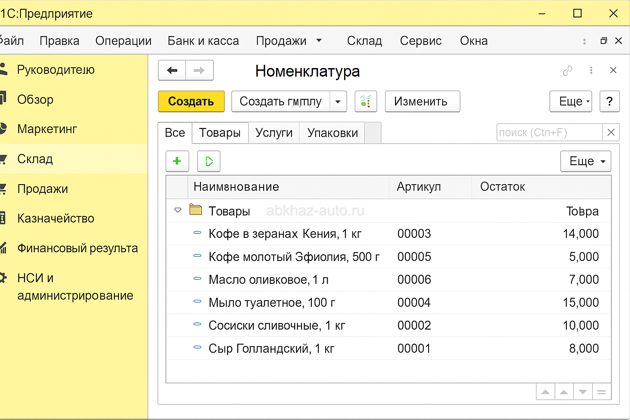Screen dimensions: 630x420
Task: Open the Продажи menu in menu bar
Action: click(x=281, y=41)
